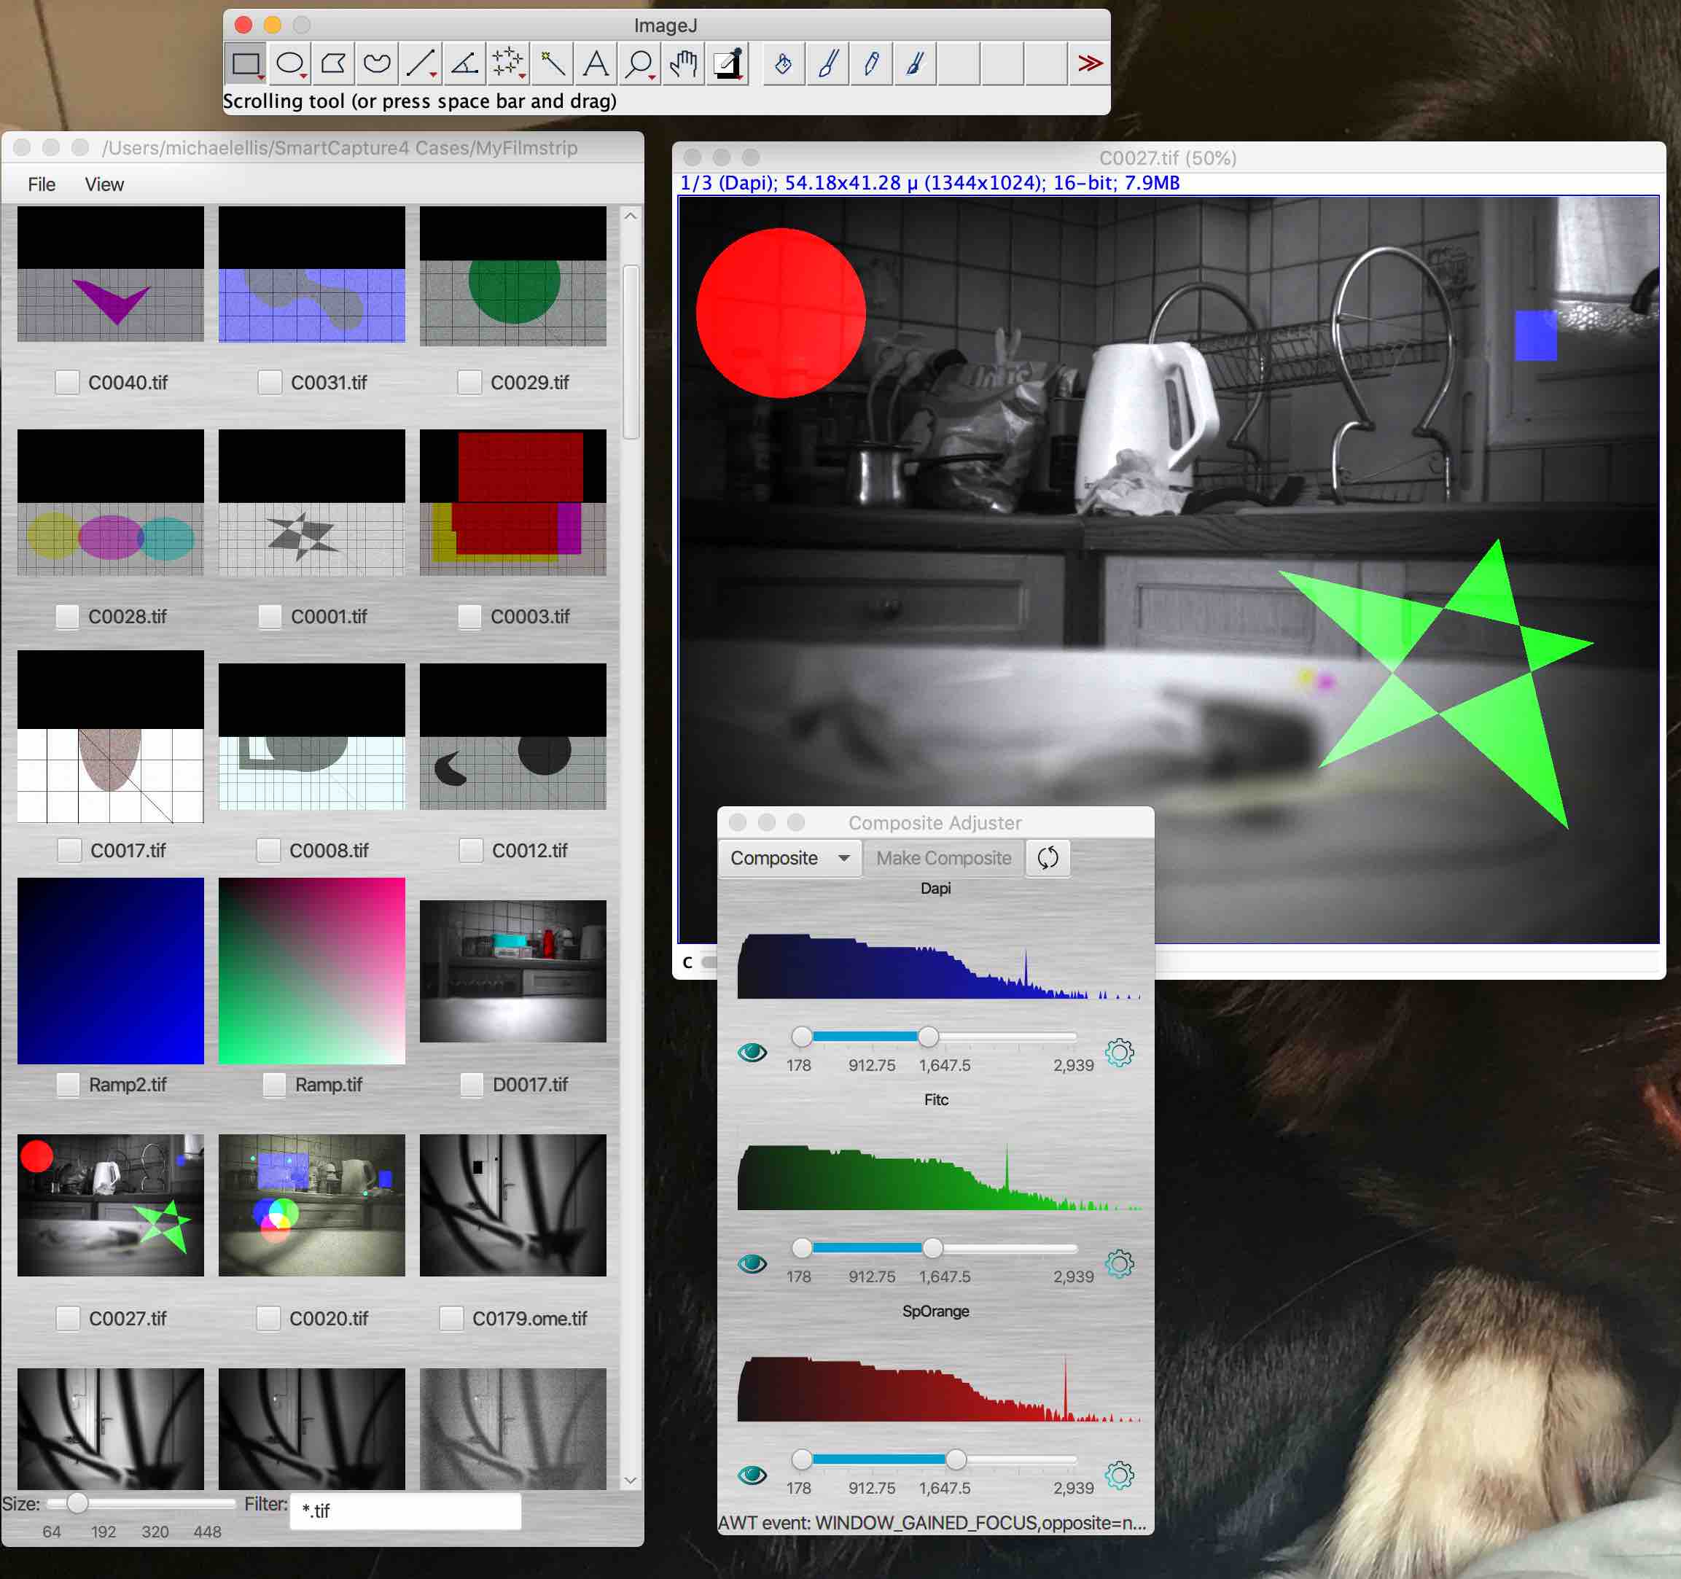Open the File menu in filmstrip window
This screenshot has height=1579, width=1681.
coord(42,184)
